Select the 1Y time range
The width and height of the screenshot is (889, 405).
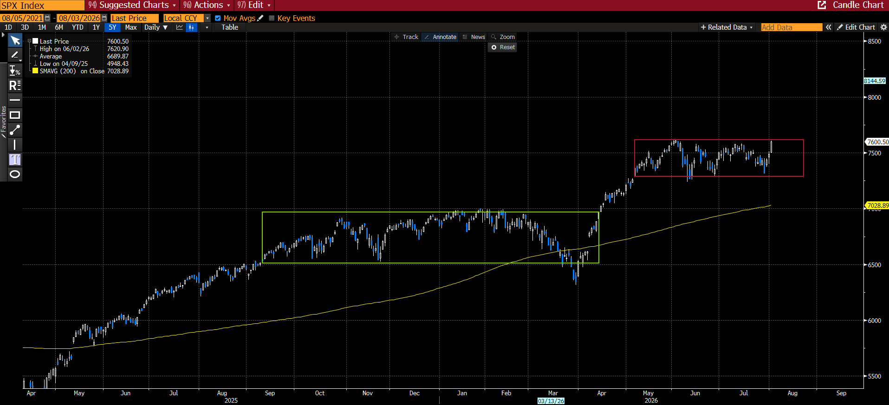(x=96, y=27)
